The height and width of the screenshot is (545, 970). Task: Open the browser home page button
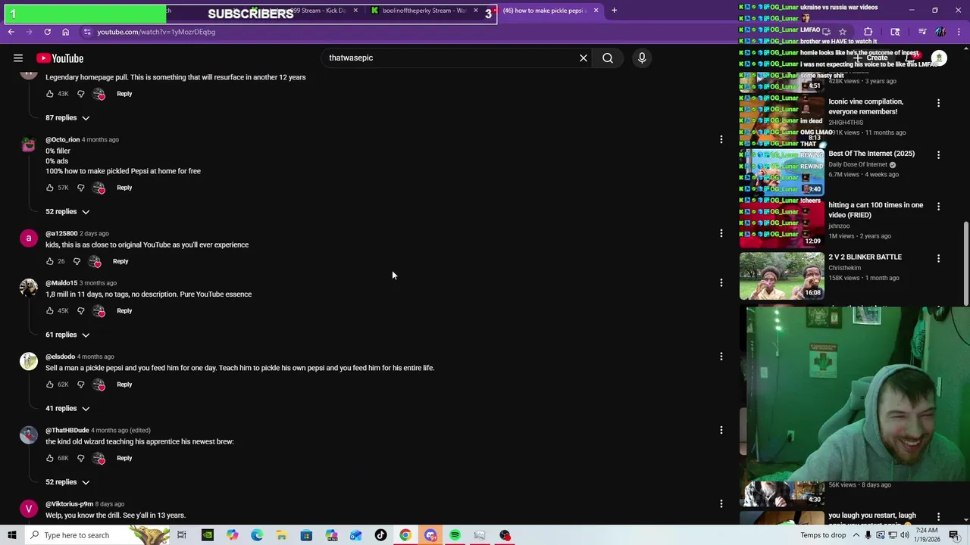click(66, 32)
